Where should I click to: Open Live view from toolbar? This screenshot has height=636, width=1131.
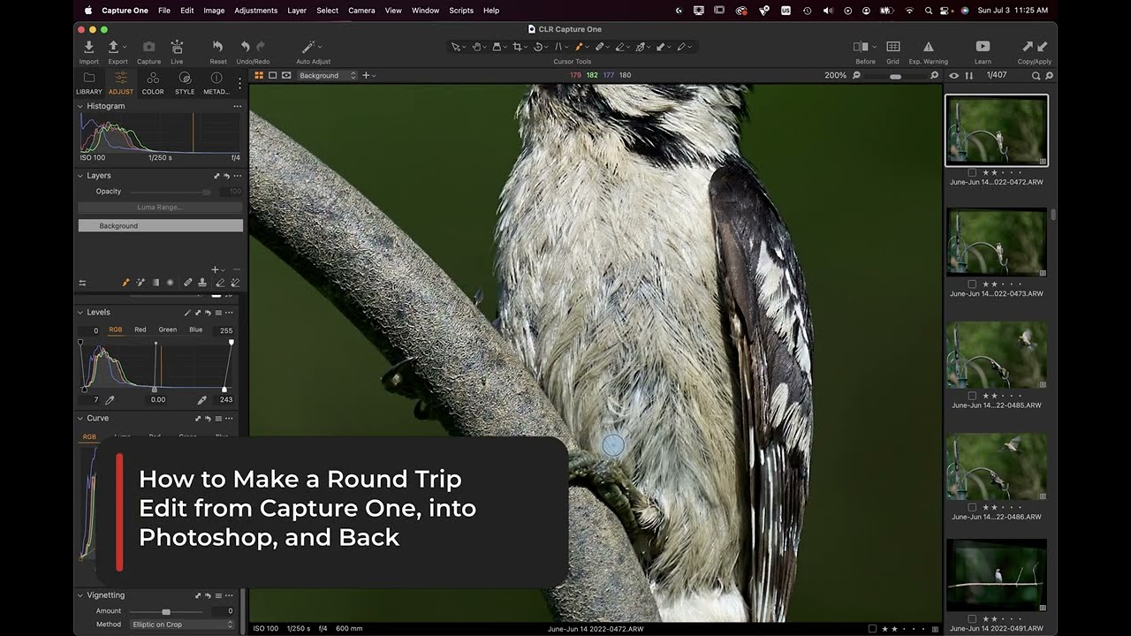coord(177,47)
